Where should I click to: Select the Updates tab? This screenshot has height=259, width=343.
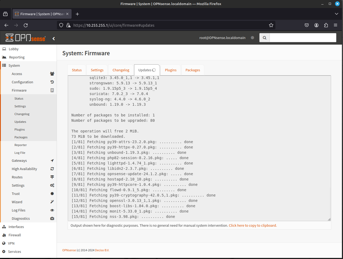(x=147, y=70)
